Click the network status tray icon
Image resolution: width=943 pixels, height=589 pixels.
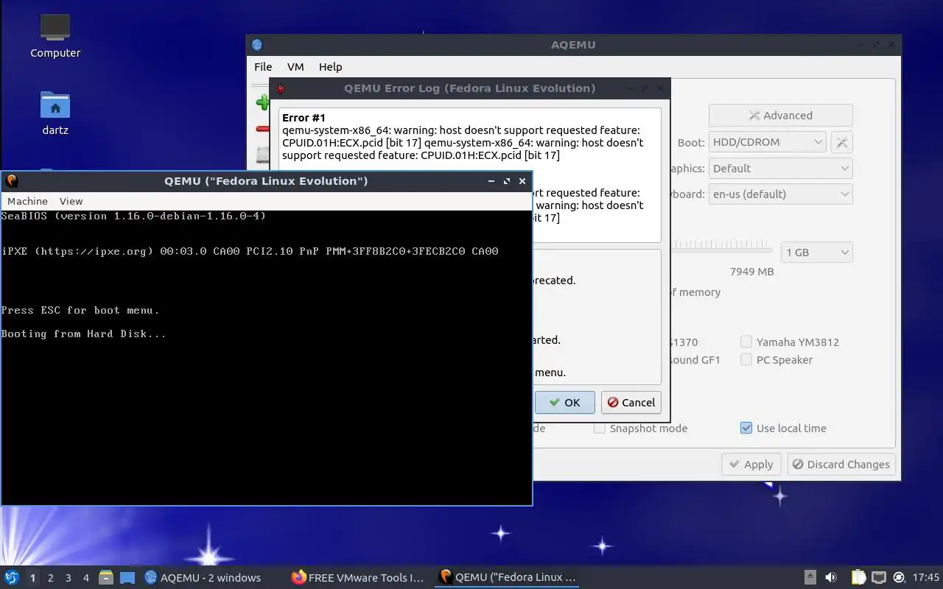(x=878, y=577)
